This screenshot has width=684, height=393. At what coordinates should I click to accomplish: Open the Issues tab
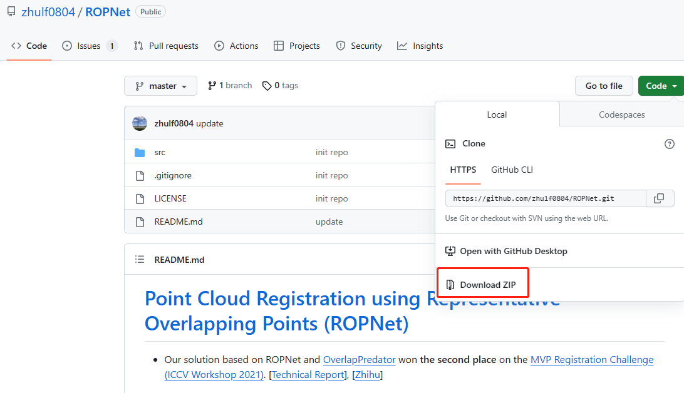90,46
